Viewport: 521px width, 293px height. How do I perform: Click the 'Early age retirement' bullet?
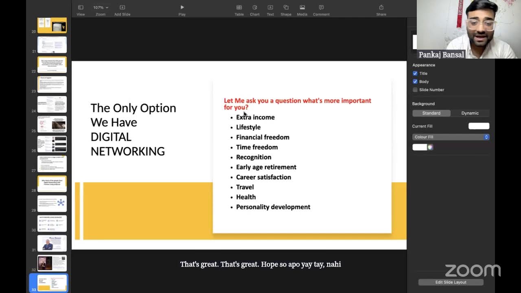coord(266,167)
